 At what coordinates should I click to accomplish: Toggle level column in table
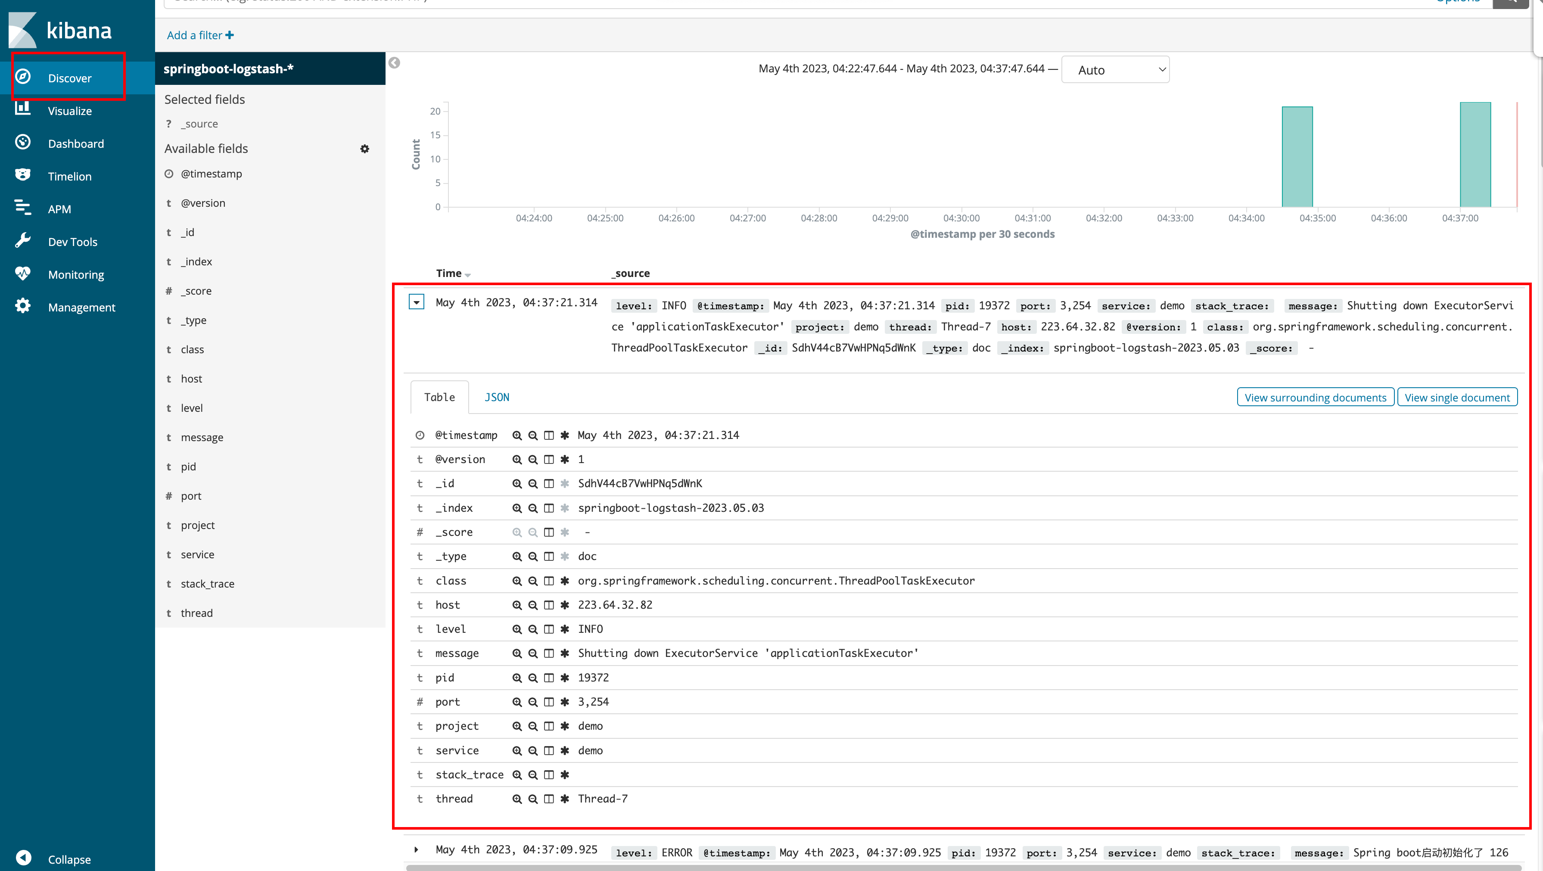point(549,629)
